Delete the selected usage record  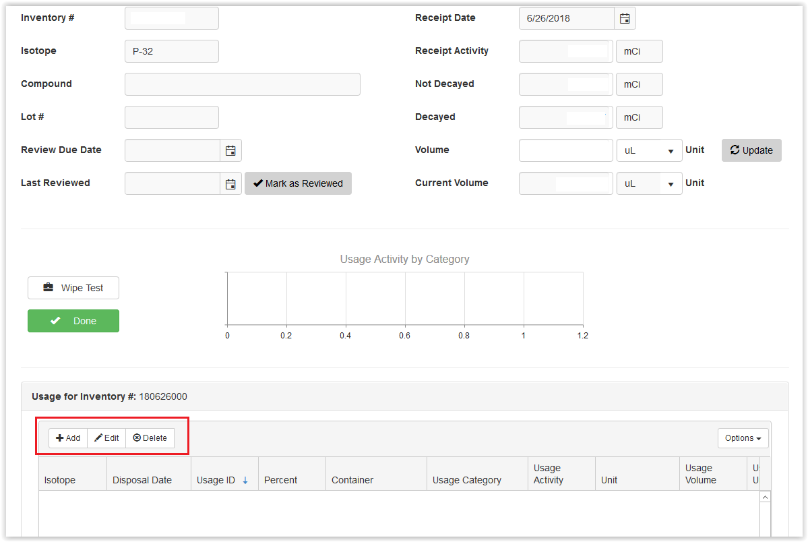point(150,438)
